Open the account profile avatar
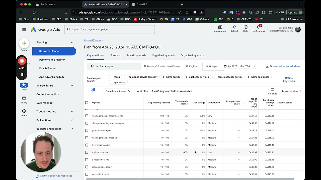 [x=298, y=29]
